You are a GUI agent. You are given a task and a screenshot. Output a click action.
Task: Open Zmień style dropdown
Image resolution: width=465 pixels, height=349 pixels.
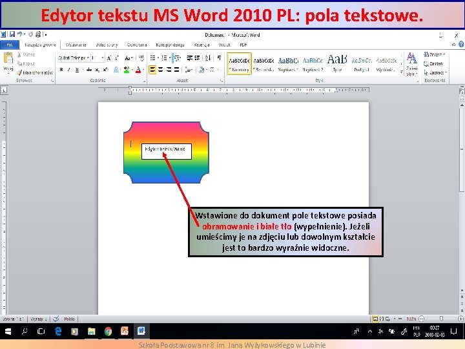411,64
